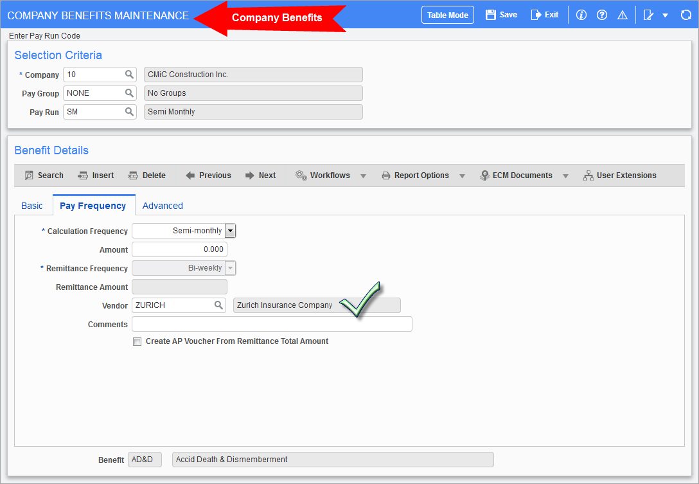Click the Workflows gears icon
The height and width of the screenshot is (484, 699).
(x=301, y=175)
